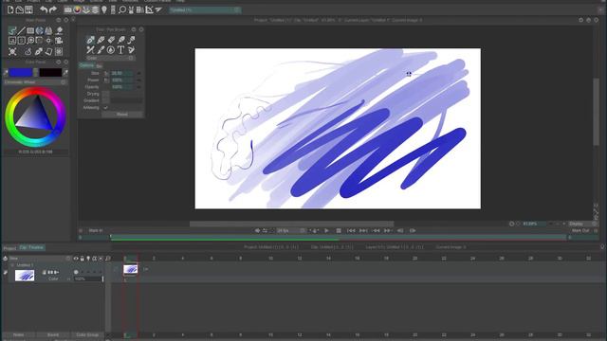Redo the action with the curved right arrow

[53, 9]
